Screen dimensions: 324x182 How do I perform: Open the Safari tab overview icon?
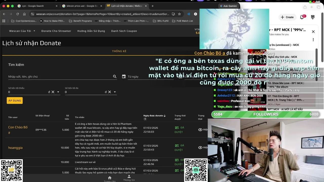[x=318, y=7]
